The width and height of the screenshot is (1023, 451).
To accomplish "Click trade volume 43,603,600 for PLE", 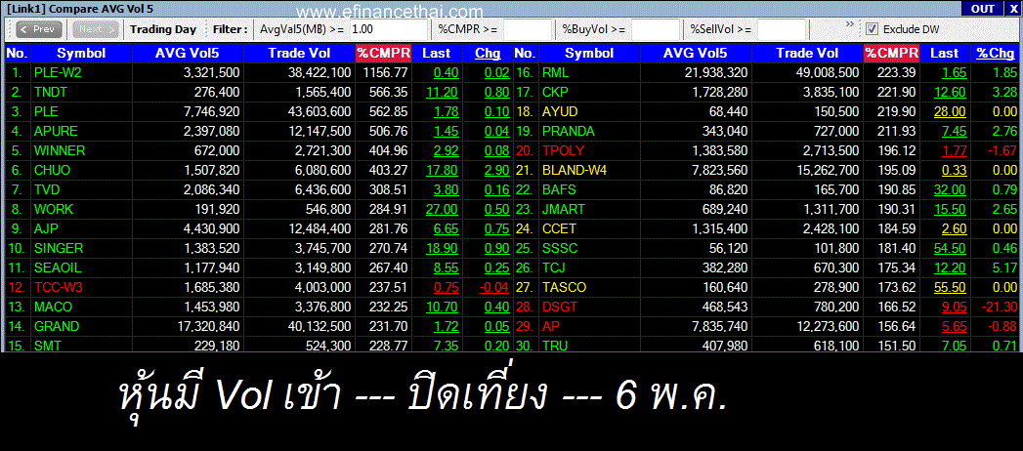I will [319, 112].
